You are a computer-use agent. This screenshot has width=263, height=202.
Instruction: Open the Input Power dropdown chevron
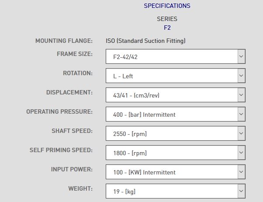coord(241,172)
